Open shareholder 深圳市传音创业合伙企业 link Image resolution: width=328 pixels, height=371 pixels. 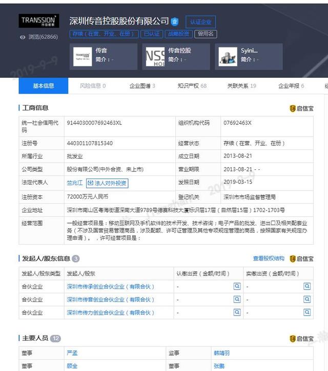(111, 300)
